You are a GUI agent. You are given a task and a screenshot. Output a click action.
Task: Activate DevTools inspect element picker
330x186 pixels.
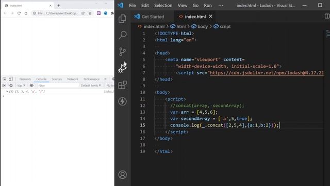5,79
